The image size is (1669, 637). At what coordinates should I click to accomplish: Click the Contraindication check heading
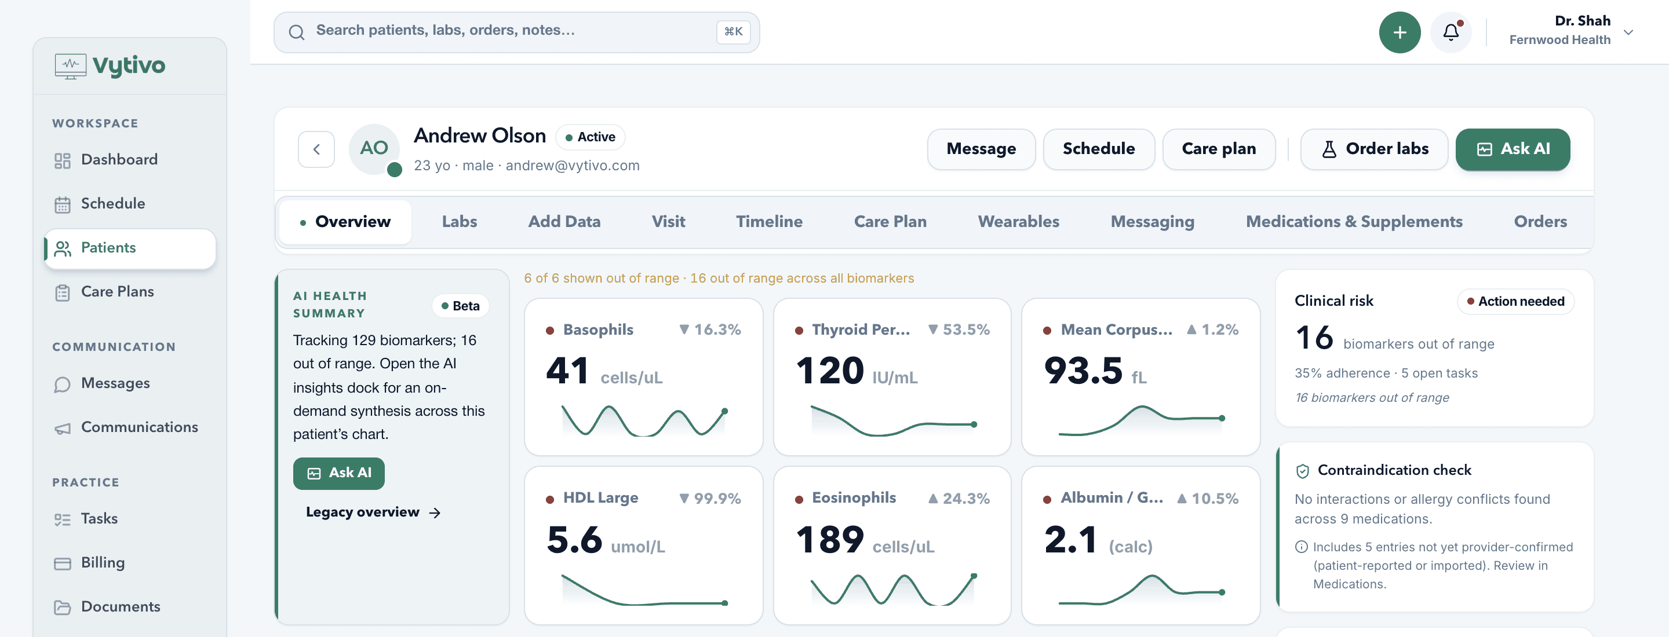[1394, 471]
